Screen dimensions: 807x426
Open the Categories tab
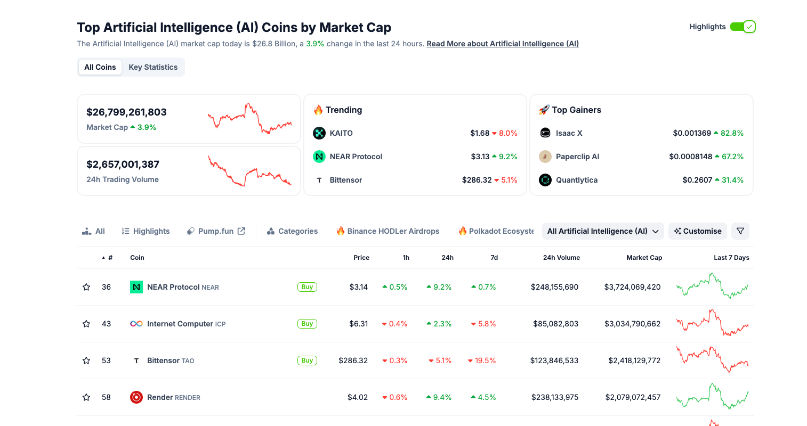click(x=292, y=231)
